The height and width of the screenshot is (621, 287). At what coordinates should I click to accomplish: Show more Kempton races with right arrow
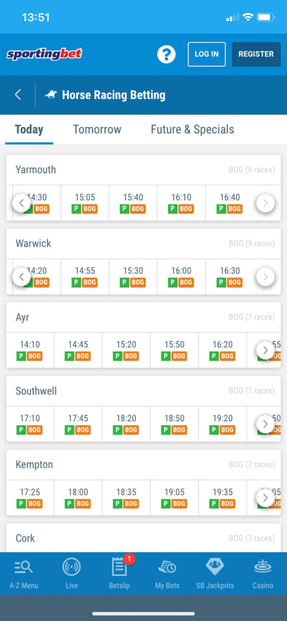click(265, 498)
